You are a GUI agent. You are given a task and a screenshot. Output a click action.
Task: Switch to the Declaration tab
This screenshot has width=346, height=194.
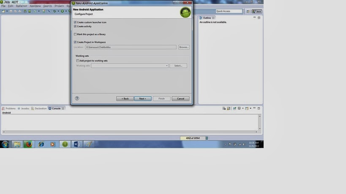(x=39, y=108)
